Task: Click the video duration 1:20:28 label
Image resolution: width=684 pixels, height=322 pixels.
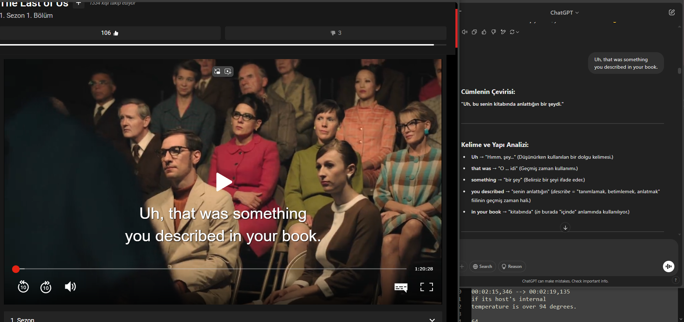Action: 424,269
